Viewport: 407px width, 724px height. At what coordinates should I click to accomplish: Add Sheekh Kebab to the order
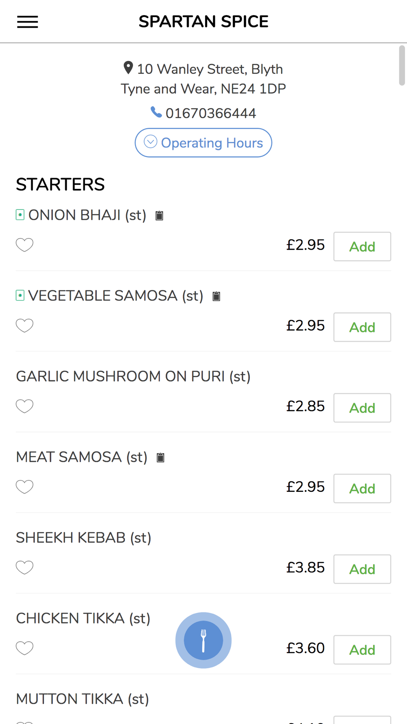click(362, 569)
